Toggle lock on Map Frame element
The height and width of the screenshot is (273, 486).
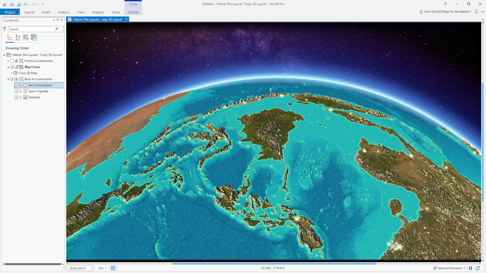(17, 67)
